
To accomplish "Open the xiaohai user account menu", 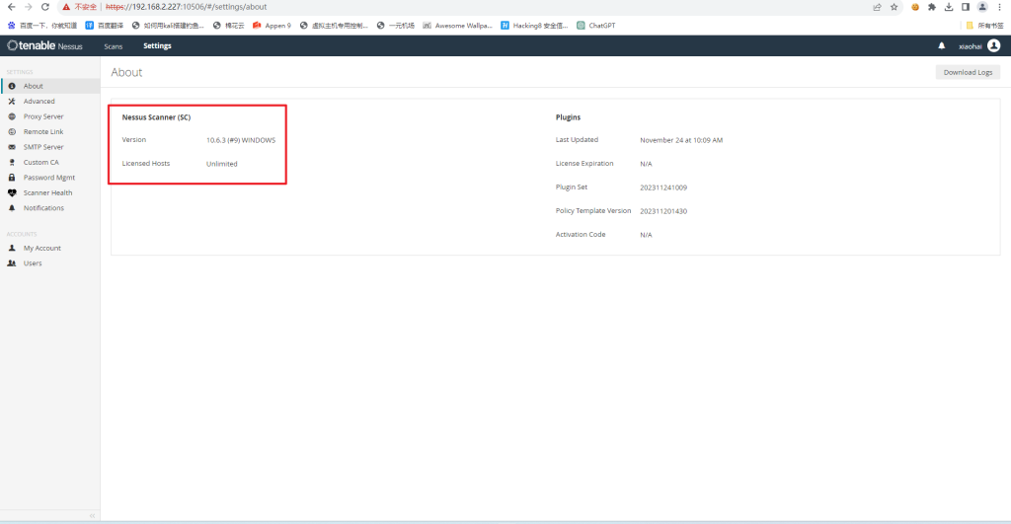I will (x=979, y=45).
